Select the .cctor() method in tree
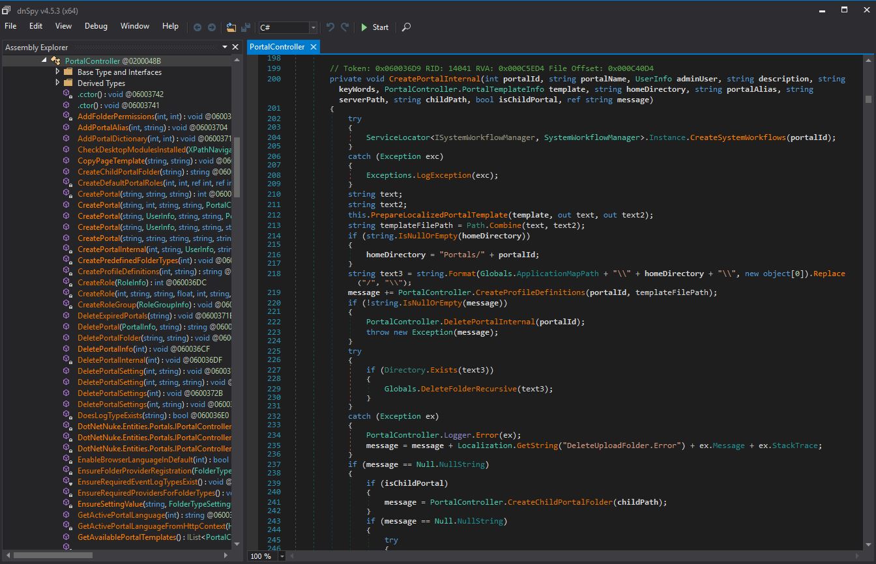Screen dimensions: 876x564 121,94
